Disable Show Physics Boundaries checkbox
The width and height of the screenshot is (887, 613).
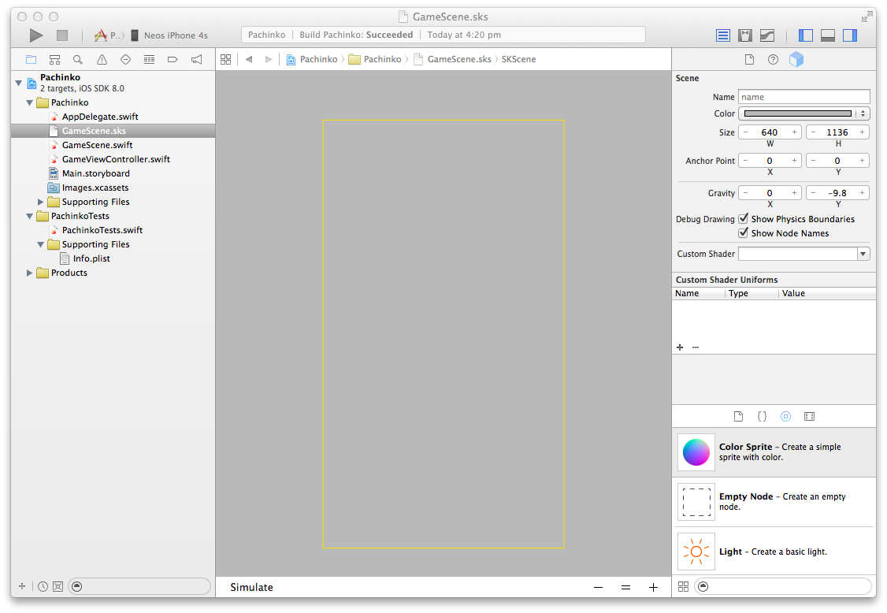[x=743, y=219]
